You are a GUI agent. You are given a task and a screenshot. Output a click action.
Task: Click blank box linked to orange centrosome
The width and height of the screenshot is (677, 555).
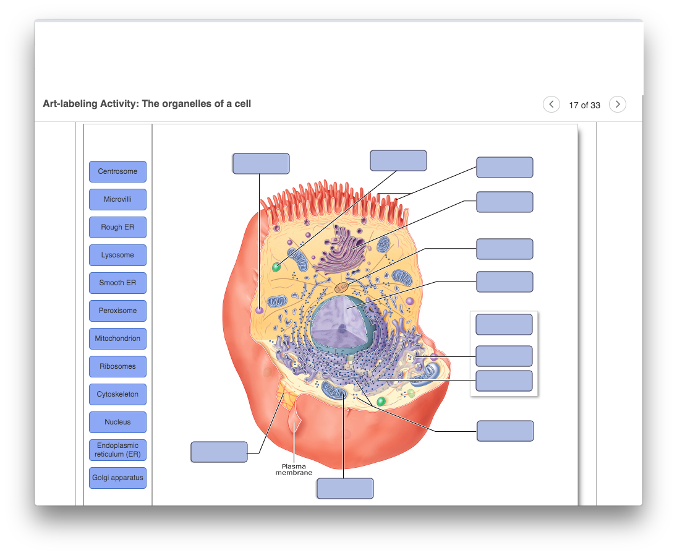pos(505,249)
